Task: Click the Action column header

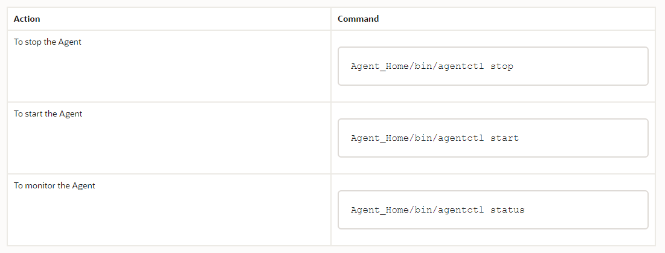Action: (27, 19)
